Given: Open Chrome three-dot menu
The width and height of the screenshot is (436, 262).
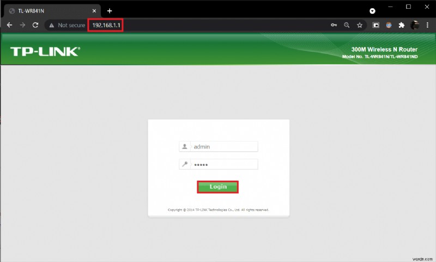Looking at the screenshot, I should point(427,25).
